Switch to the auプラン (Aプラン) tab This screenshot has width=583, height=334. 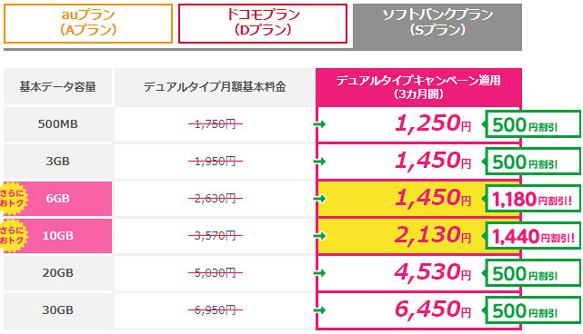tap(88, 24)
